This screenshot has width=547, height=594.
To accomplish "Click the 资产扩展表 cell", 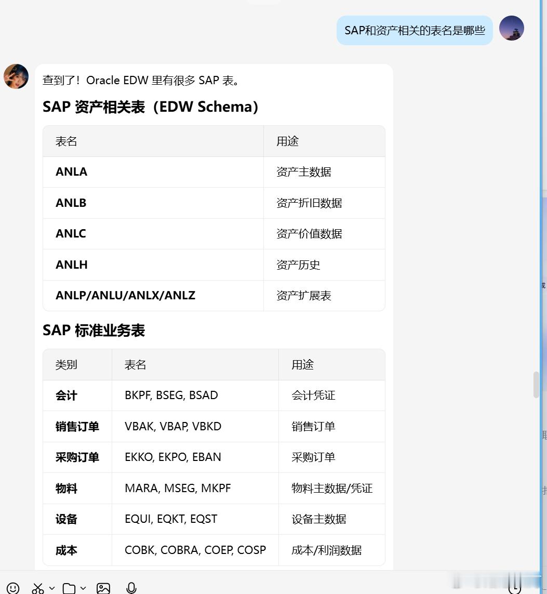I will tap(324, 296).
